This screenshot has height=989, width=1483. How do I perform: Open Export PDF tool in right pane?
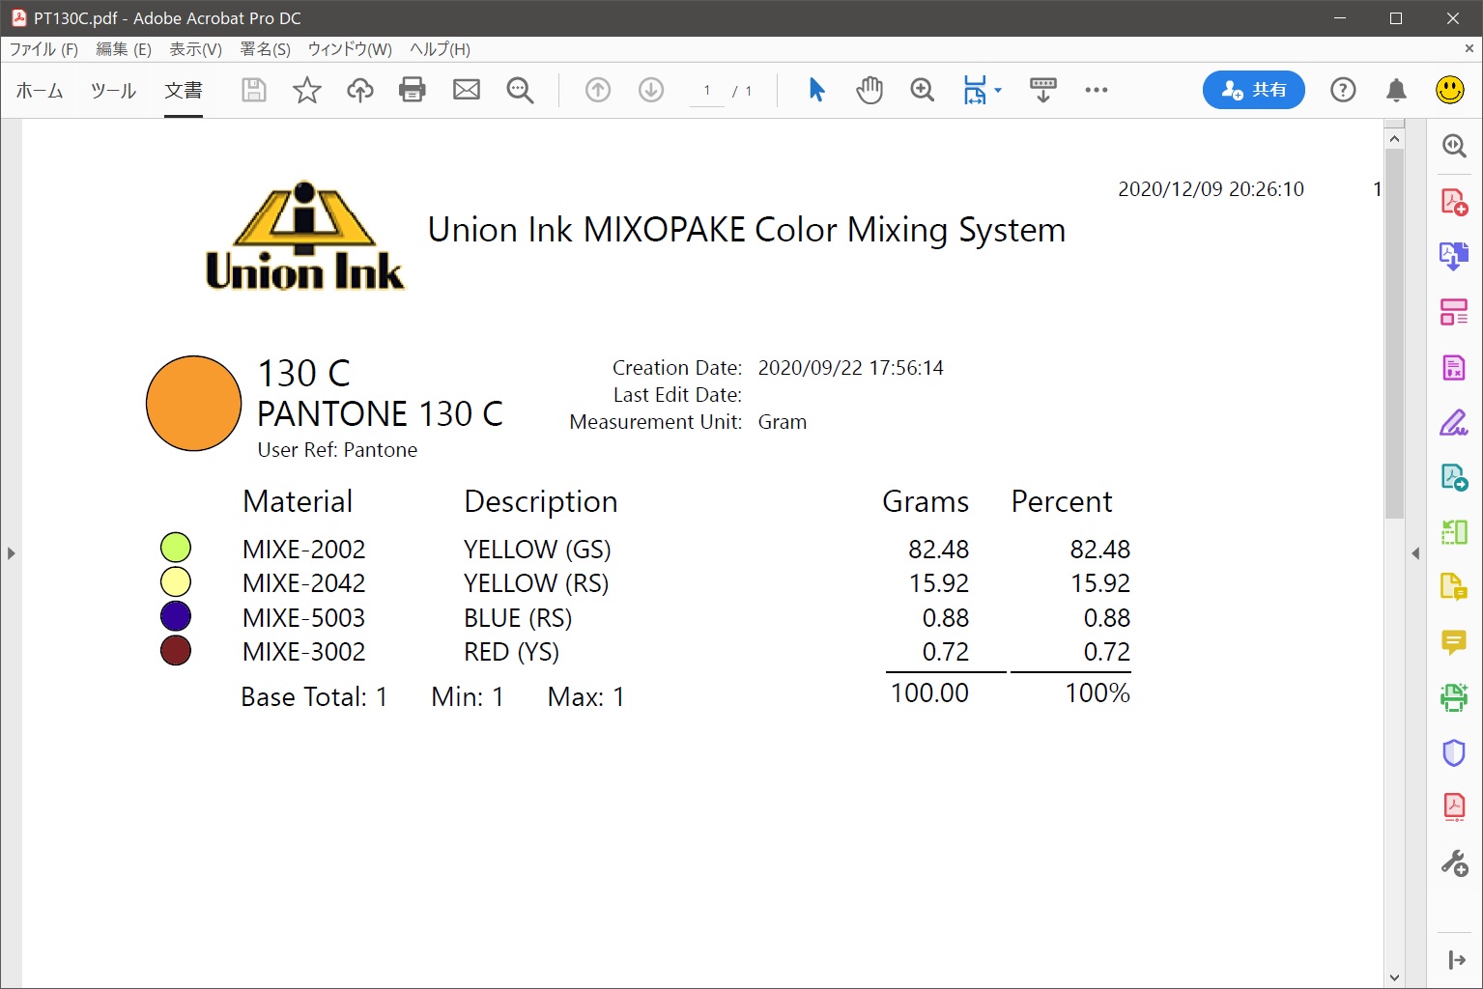click(1454, 256)
